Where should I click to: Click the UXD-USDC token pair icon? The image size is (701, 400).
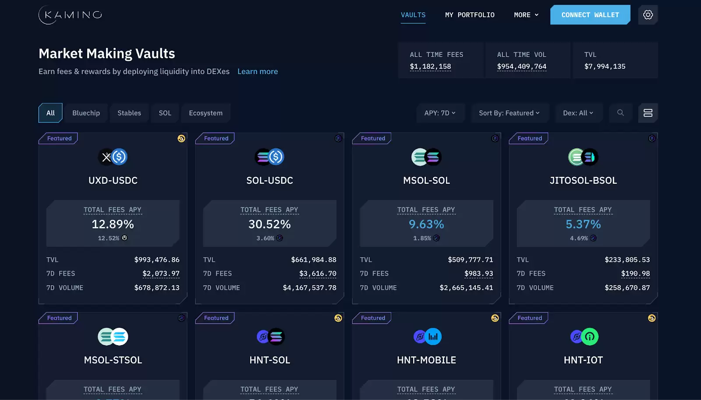coord(113,157)
